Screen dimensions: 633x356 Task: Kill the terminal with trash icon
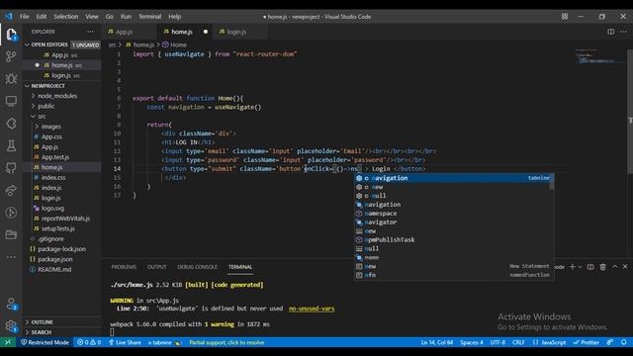tap(602, 267)
